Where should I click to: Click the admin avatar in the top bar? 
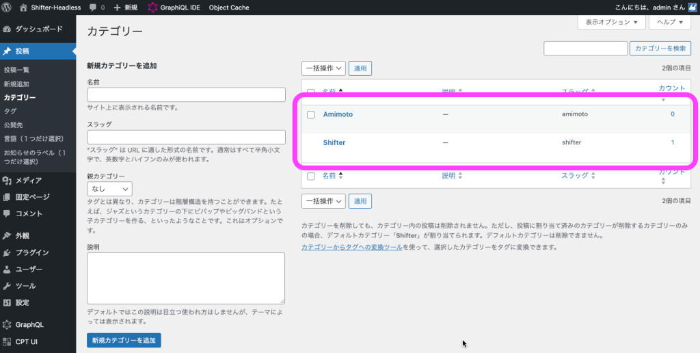[692, 7]
